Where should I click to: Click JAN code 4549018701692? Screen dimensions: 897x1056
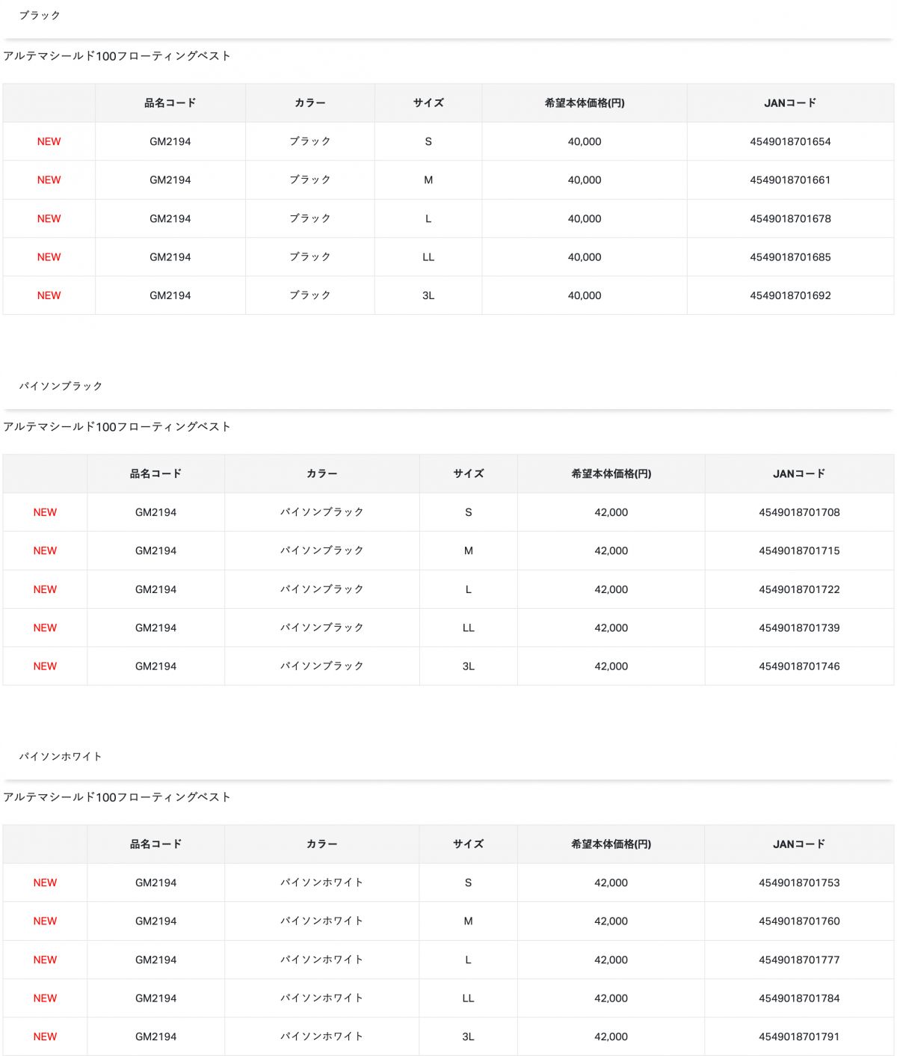pos(790,295)
